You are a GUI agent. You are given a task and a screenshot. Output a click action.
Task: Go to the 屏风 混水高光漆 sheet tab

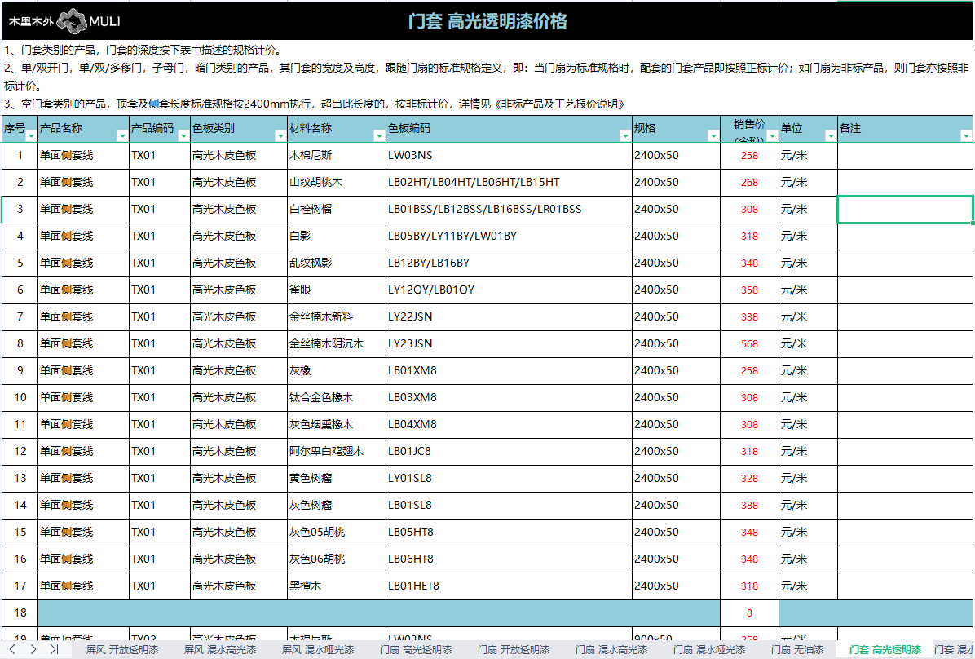click(x=220, y=650)
